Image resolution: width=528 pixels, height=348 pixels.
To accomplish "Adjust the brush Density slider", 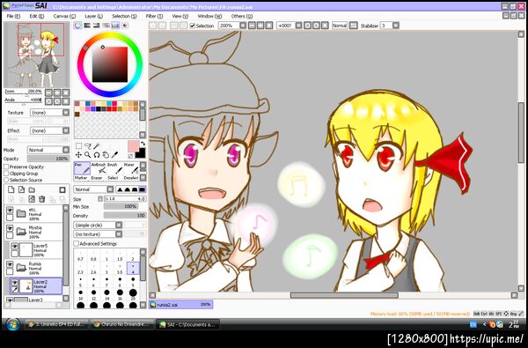I will pyautogui.click(x=125, y=216).
